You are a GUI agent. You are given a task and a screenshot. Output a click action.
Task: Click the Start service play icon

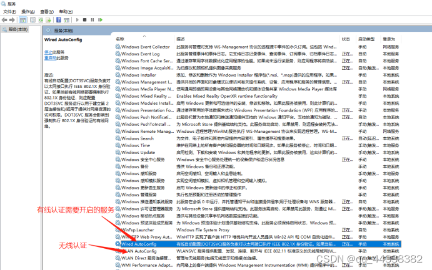click(x=78, y=20)
